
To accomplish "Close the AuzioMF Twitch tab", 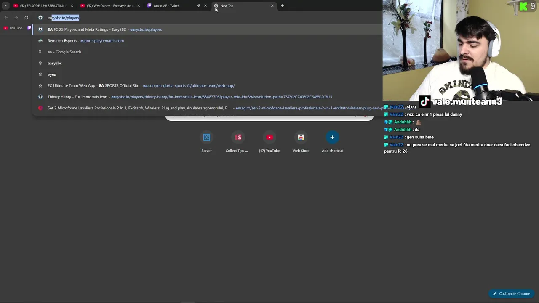I will click(x=205, y=6).
